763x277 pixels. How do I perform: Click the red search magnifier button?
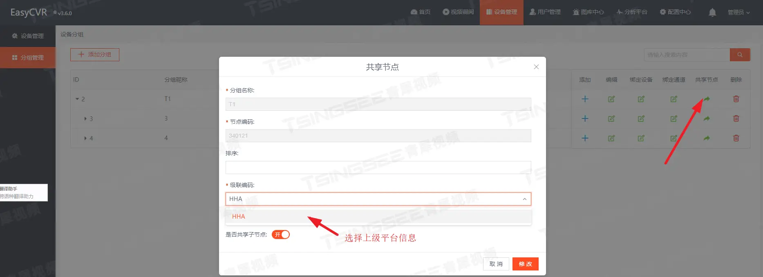click(x=740, y=55)
